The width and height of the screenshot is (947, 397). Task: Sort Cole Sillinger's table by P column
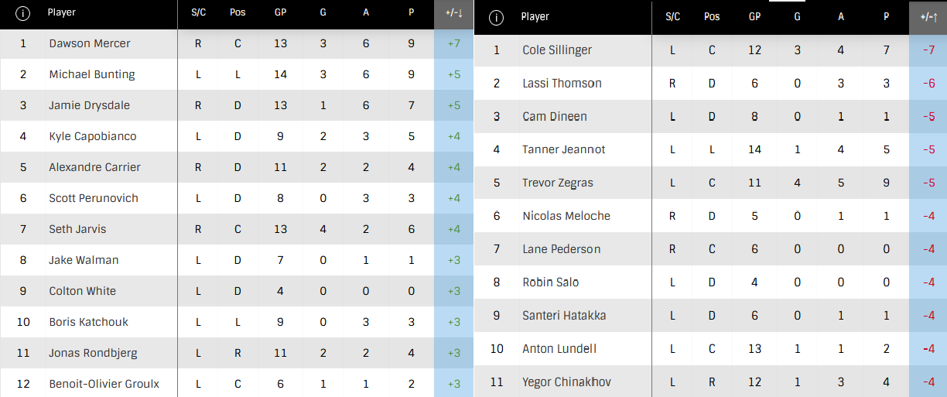[886, 17]
